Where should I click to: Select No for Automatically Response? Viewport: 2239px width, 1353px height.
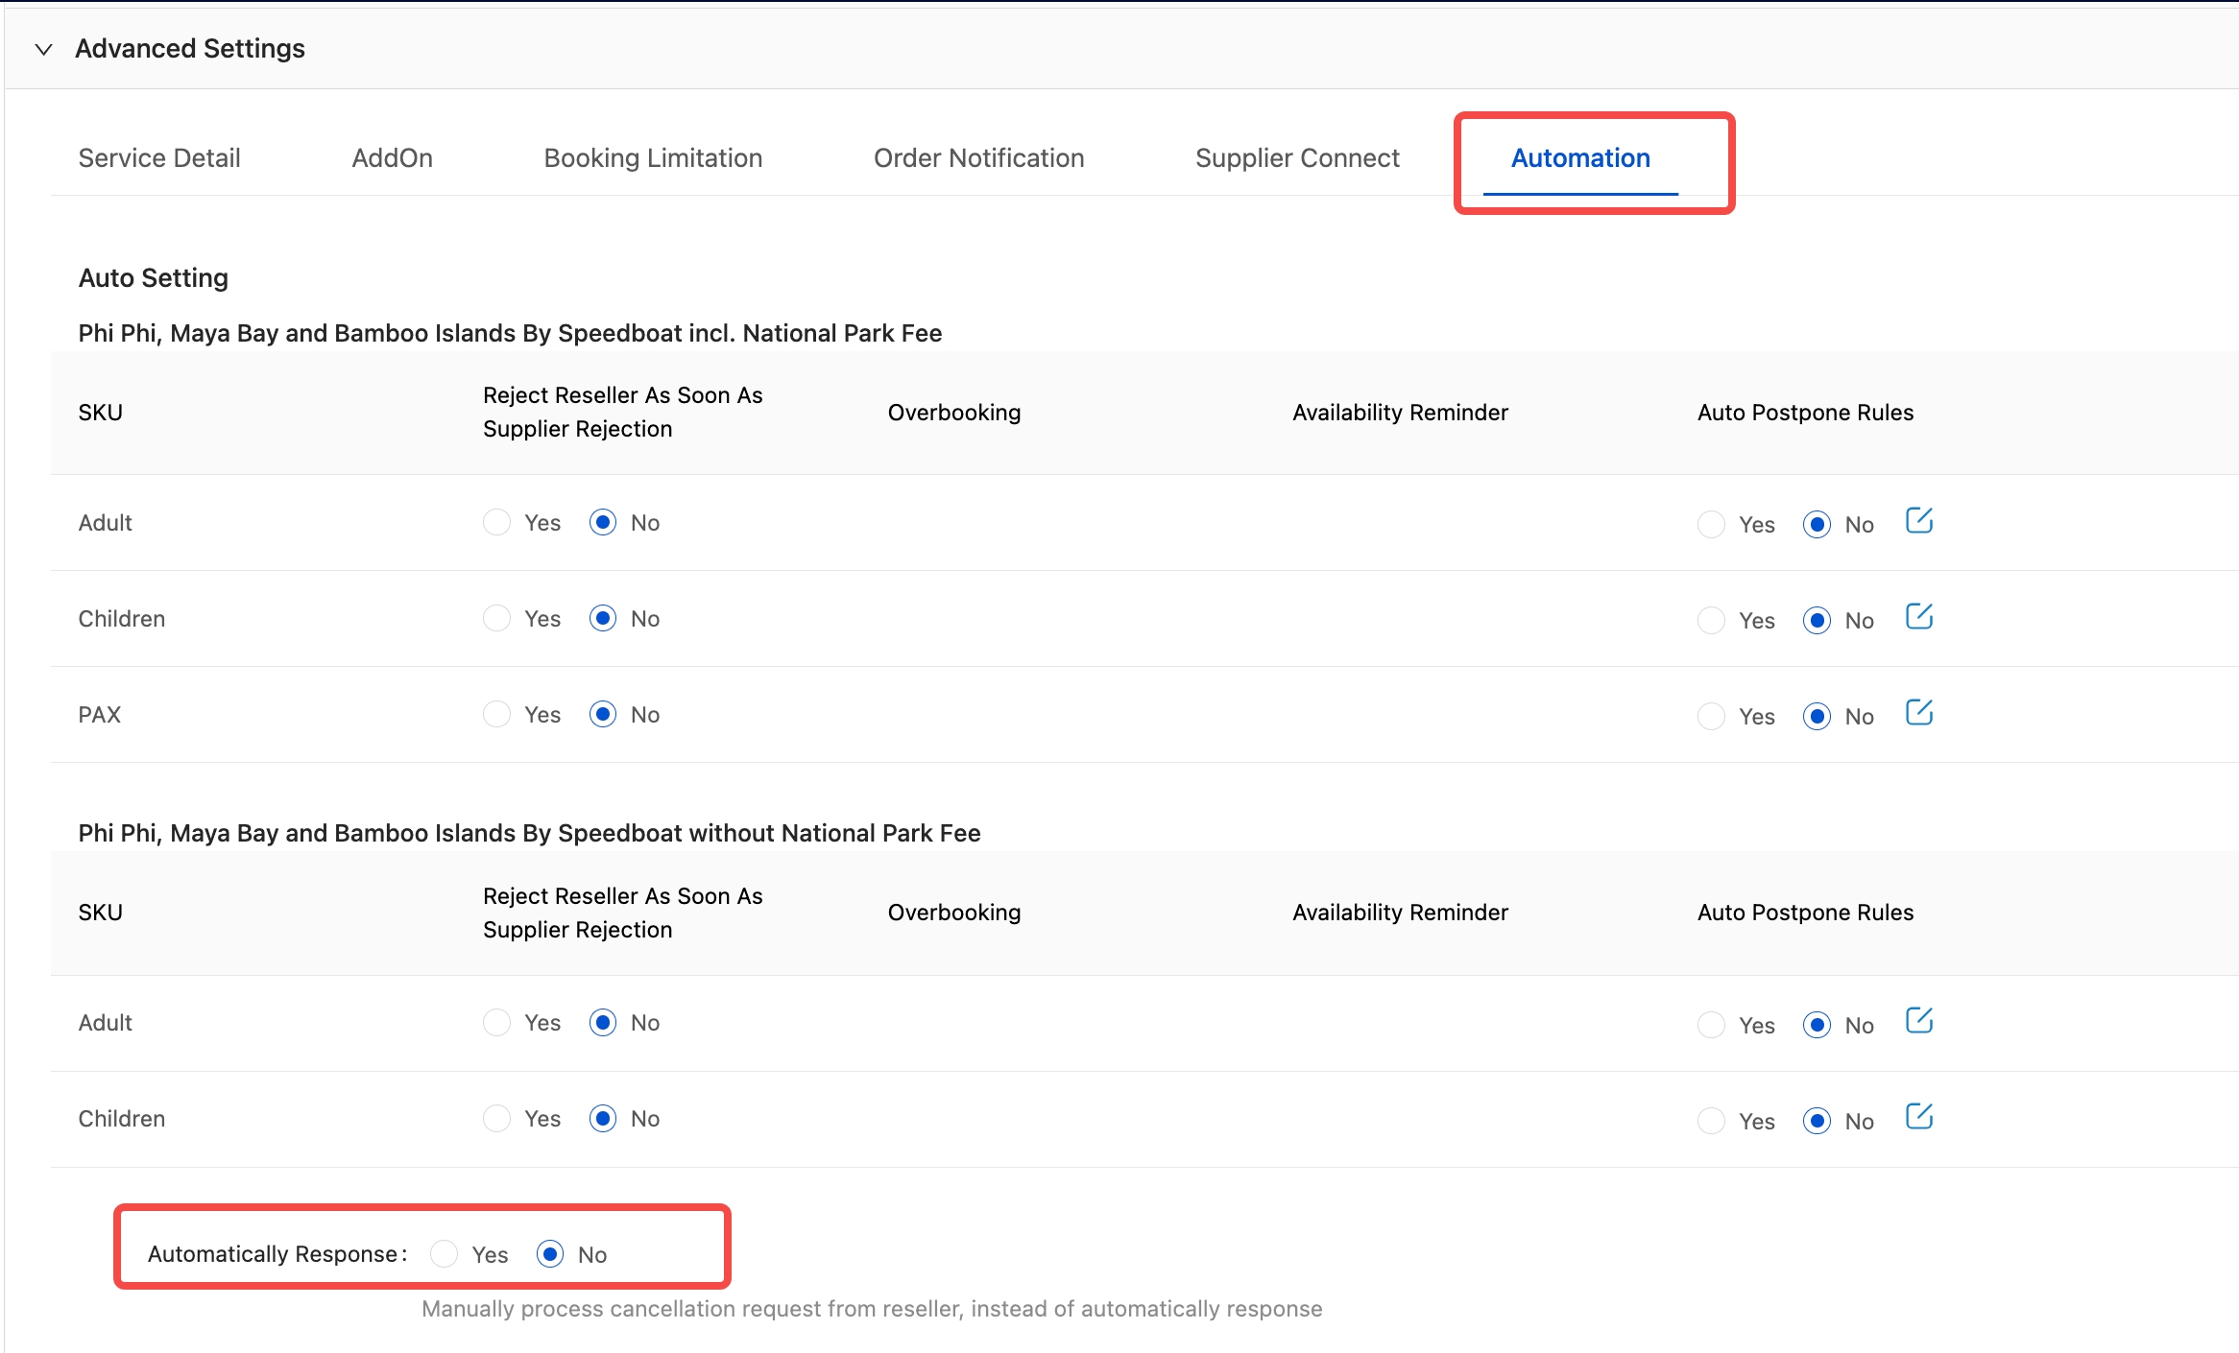tap(550, 1253)
